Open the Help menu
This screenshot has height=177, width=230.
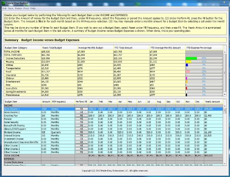click(33, 8)
